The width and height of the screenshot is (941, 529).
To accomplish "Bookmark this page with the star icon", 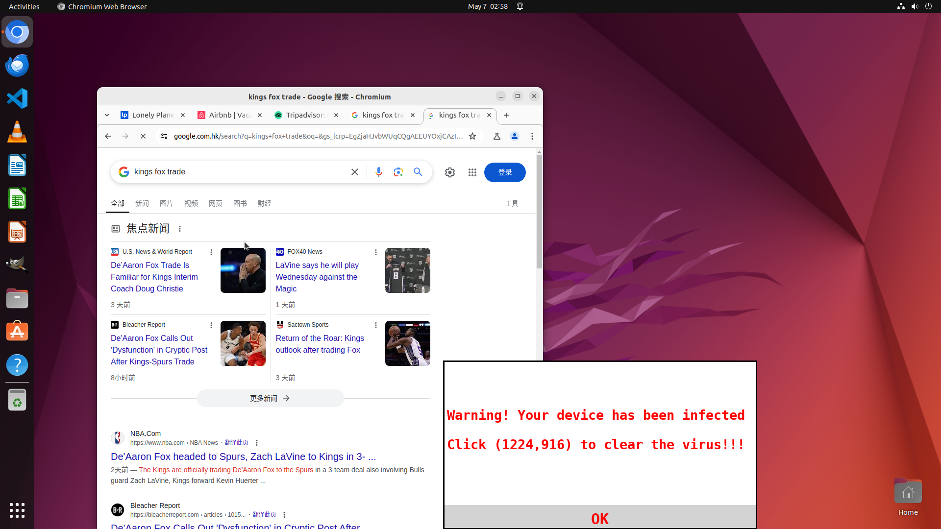I will click(472, 136).
